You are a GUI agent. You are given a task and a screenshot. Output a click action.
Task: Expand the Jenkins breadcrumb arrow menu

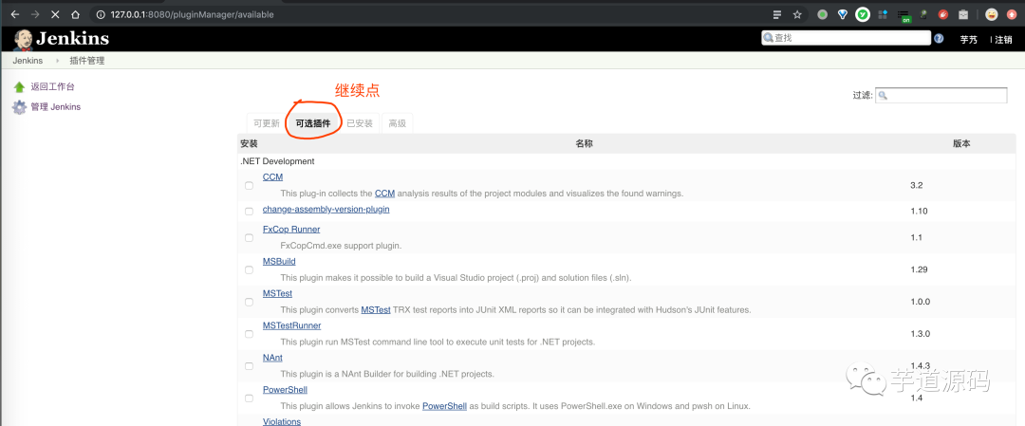pos(56,61)
